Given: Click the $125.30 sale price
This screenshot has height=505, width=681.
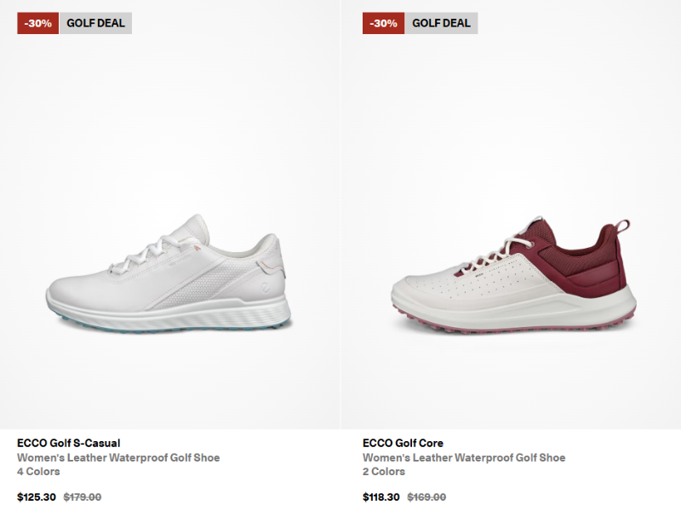Looking at the screenshot, I should pos(37,496).
